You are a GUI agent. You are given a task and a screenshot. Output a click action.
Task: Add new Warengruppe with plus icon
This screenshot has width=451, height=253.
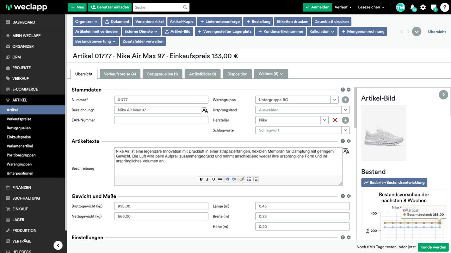(345, 100)
